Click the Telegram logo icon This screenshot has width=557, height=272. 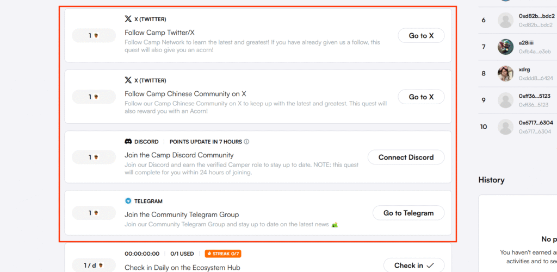[x=128, y=201]
